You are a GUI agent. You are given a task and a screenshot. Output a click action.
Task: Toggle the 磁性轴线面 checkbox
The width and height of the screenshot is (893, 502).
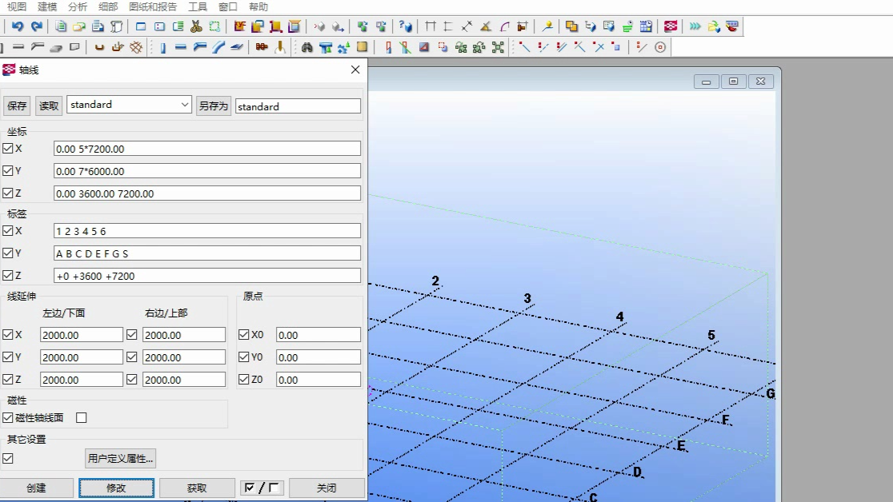point(8,417)
